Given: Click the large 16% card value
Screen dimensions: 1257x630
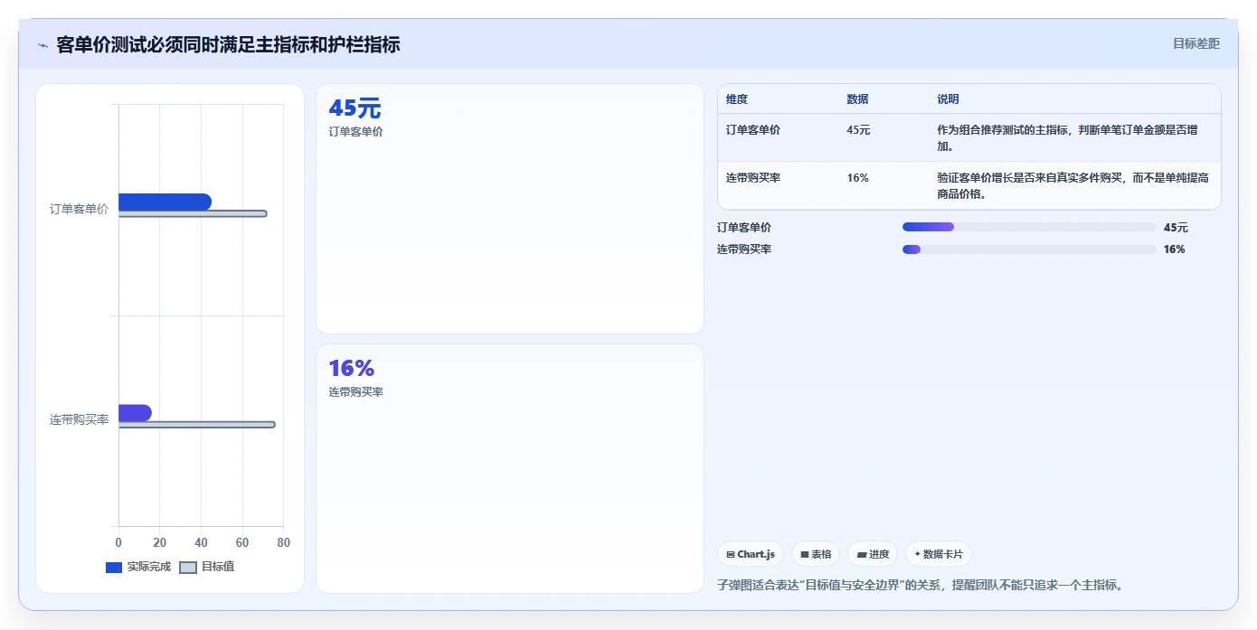Looking at the screenshot, I should point(351,369).
